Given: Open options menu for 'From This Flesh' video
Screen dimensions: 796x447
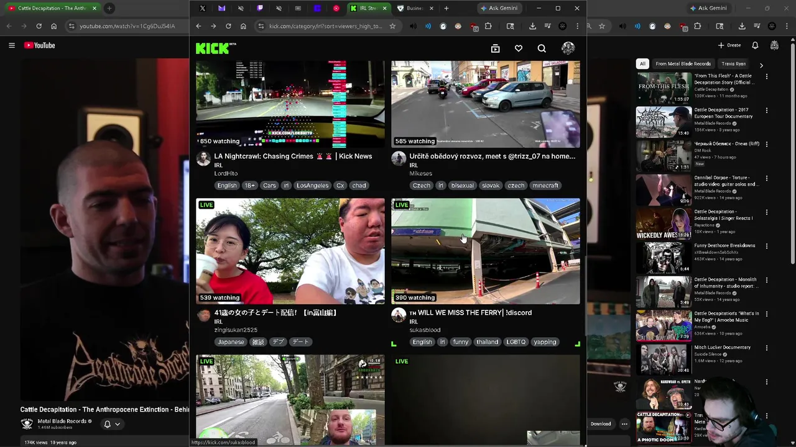Looking at the screenshot, I should tap(767, 76).
